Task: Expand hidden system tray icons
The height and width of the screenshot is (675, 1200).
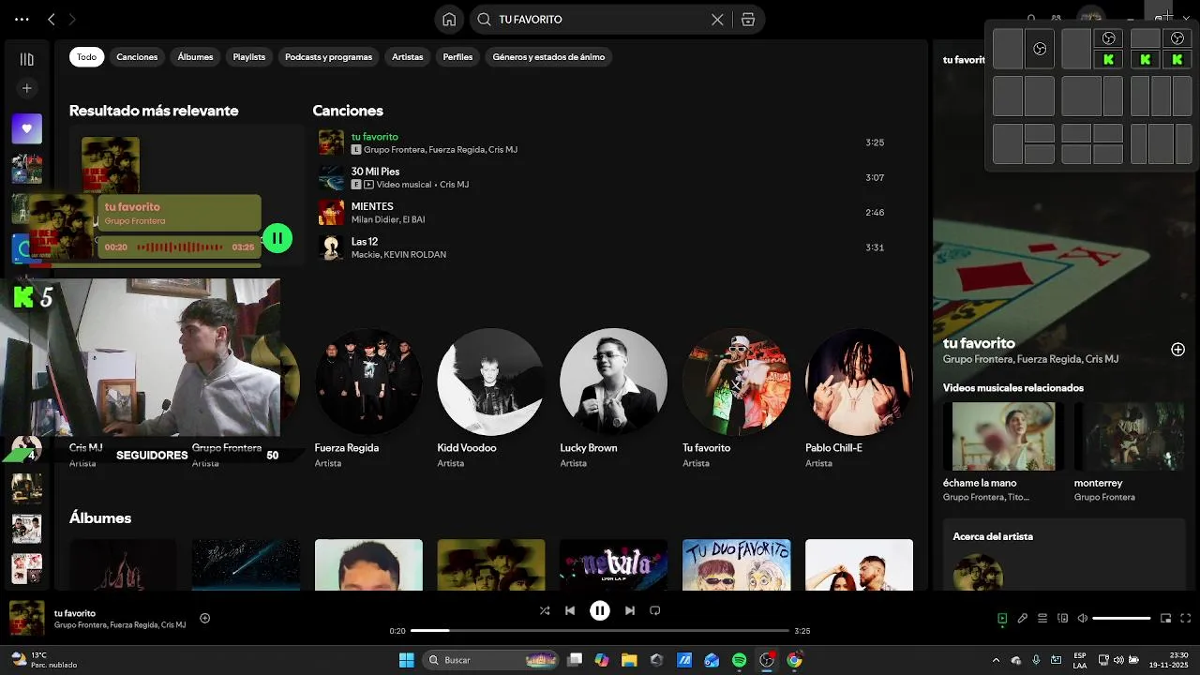Action: point(996,660)
